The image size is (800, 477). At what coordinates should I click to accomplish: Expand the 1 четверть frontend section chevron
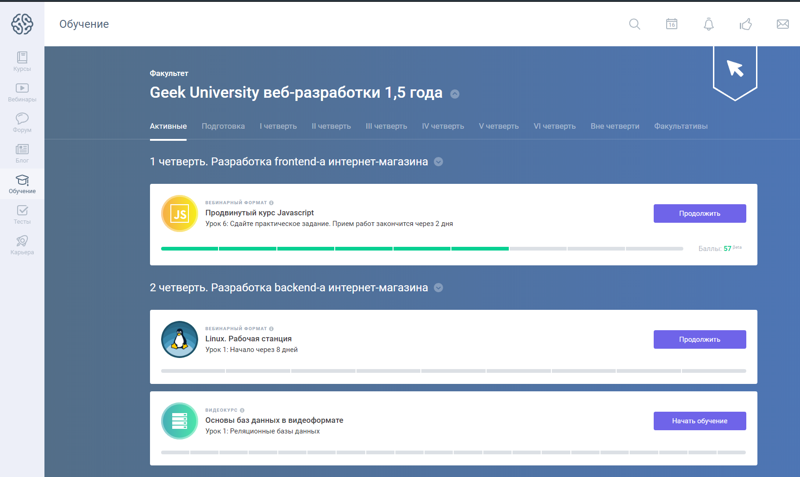coord(438,162)
